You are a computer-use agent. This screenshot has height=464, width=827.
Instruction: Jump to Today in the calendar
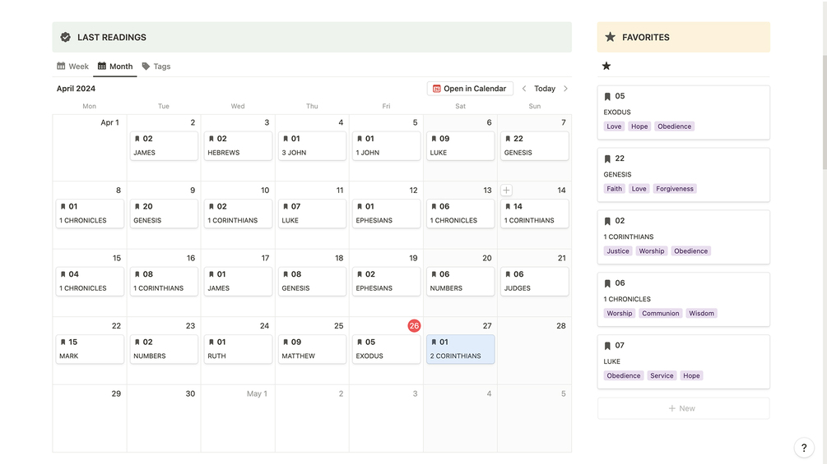click(x=545, y=89)
